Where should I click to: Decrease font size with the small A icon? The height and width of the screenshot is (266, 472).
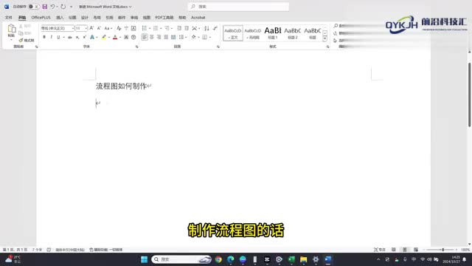click(99, 28)
